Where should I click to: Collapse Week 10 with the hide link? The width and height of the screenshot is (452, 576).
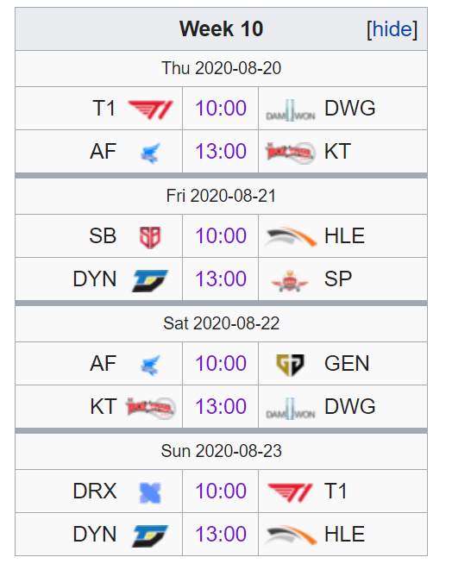tap(392, 29)
